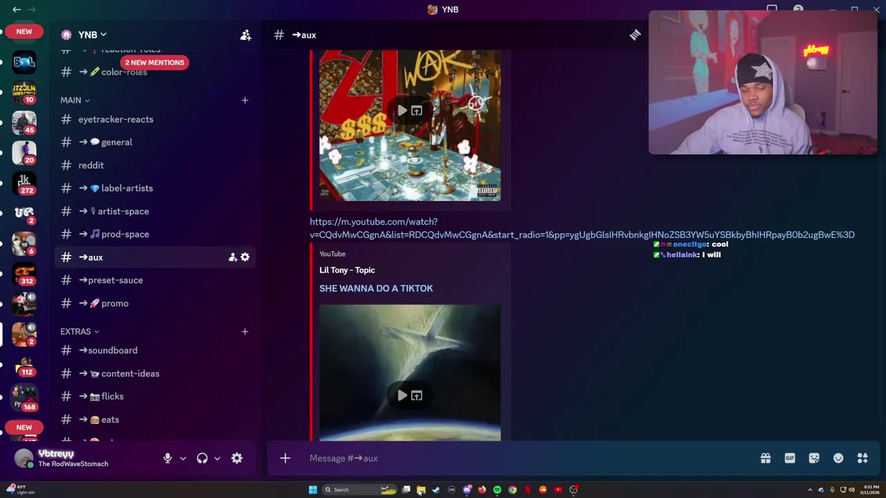Open the artist-space channel
This screenshot has width=886, height=498.
pos(155,211)
